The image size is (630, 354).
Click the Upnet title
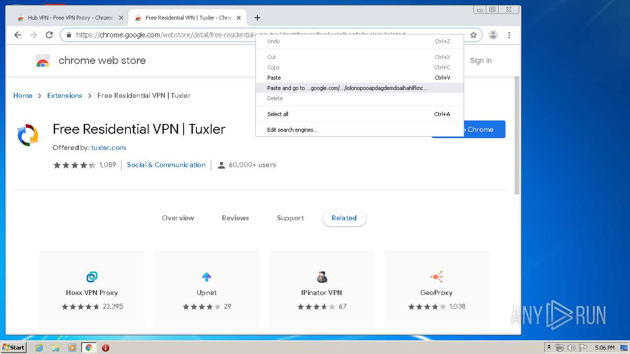(207, 293)
